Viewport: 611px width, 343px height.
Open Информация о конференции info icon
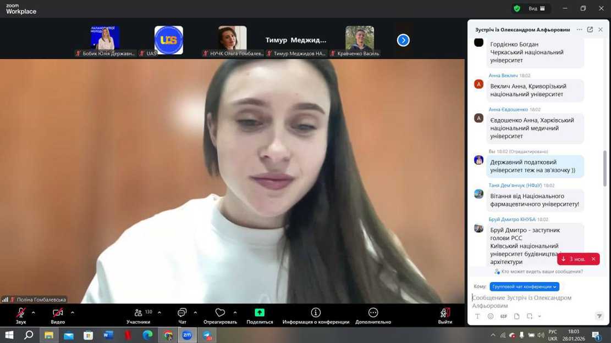pos(316,313)
